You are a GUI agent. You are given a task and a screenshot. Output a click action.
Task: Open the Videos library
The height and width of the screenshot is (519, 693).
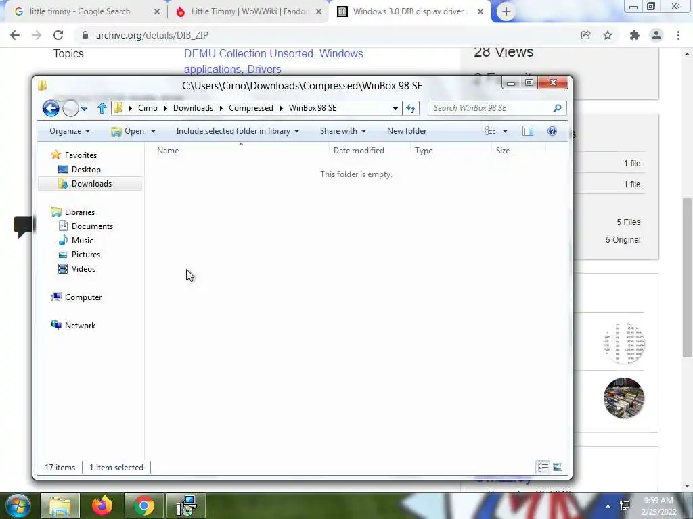(83, 269)
